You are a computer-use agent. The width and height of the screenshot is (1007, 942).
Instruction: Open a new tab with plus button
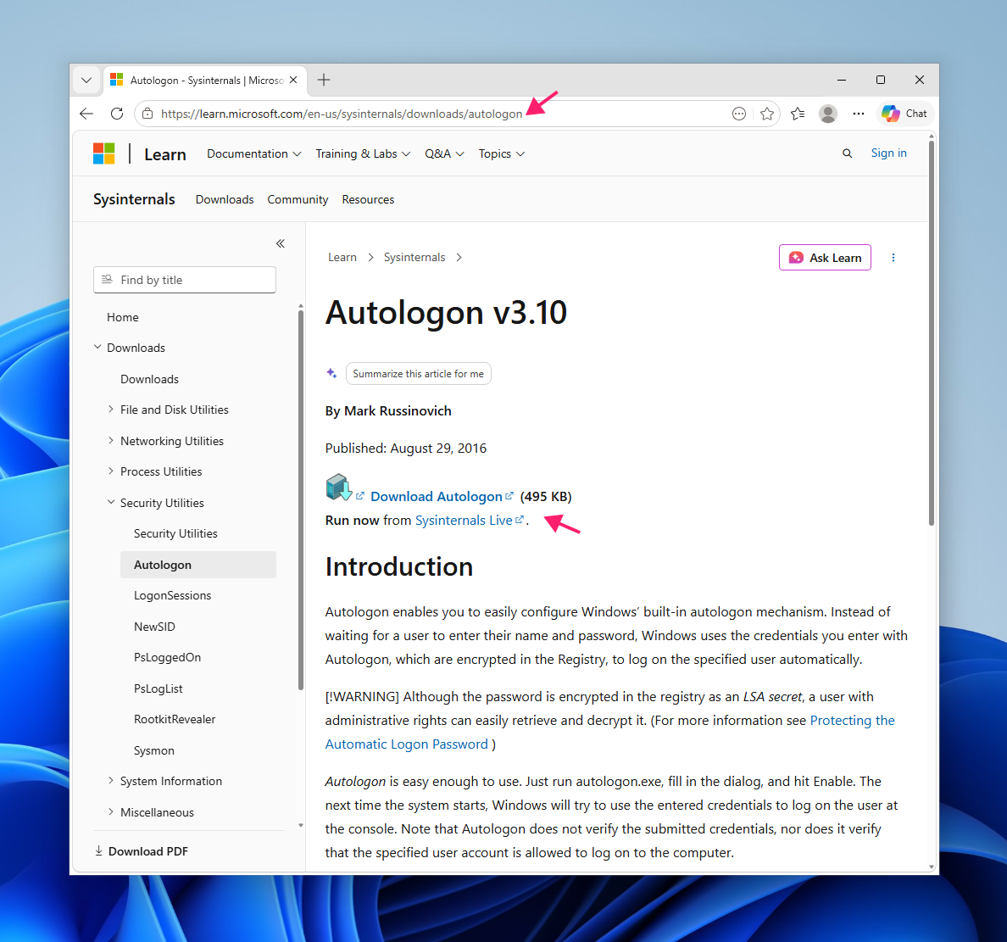coord(324,80)
